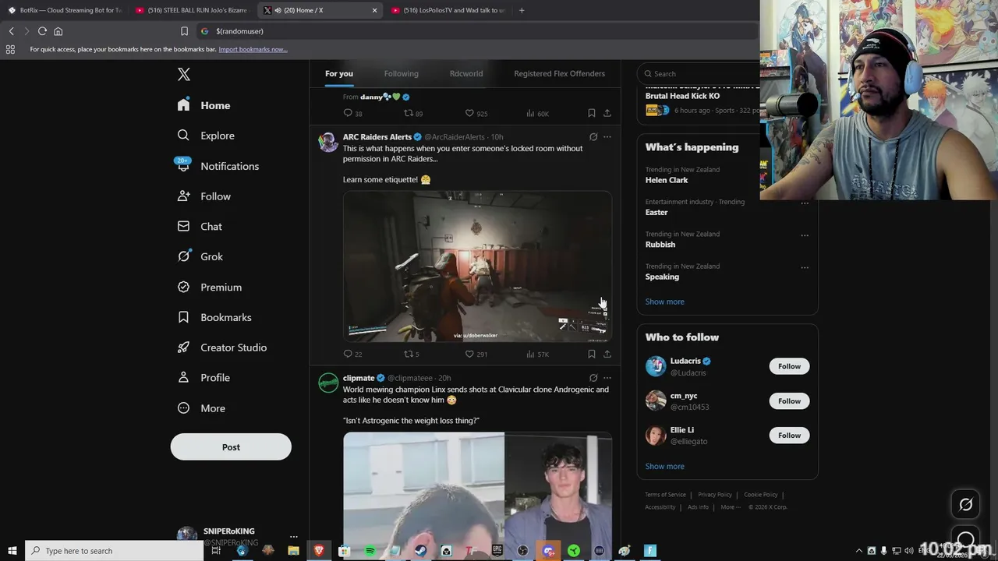This screenshot has height=561, width=998.
Task: Select the For you tab
Action: coord(339,73)
